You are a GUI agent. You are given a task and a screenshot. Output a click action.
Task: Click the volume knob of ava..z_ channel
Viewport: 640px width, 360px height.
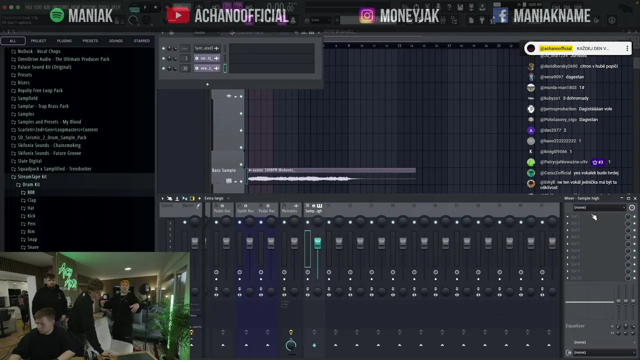[x=176, y=68]
